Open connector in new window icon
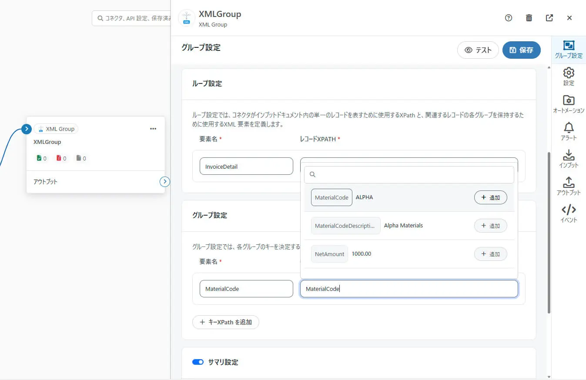Viewport: 586px width, 380px height. point(549,18)
